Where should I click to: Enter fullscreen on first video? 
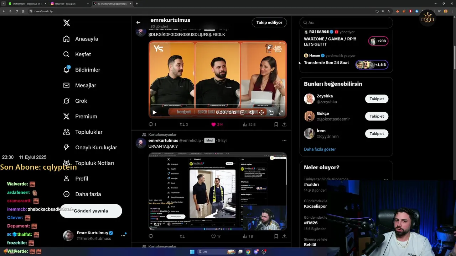[x=281, y=112]
